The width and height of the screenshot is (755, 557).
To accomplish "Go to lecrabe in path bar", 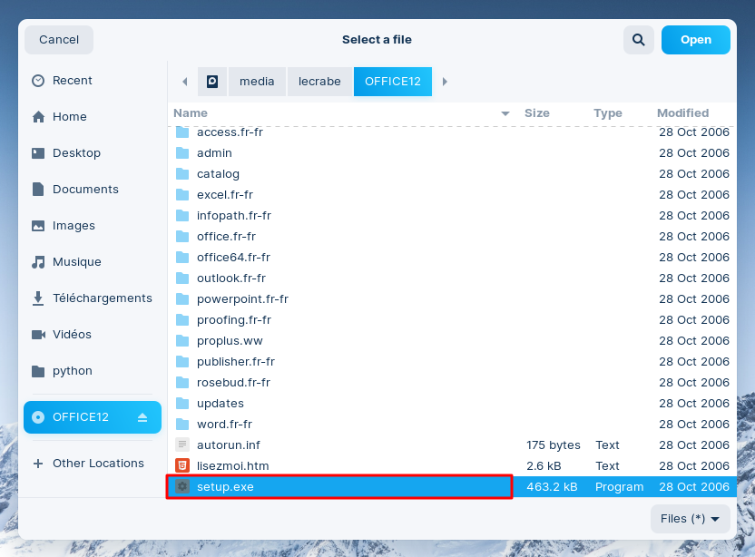I will pos(319,82).
